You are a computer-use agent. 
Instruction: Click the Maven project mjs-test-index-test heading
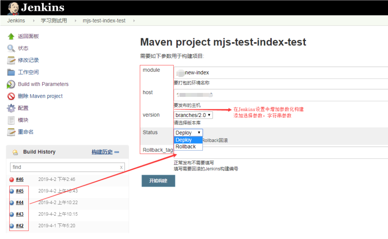223,42
